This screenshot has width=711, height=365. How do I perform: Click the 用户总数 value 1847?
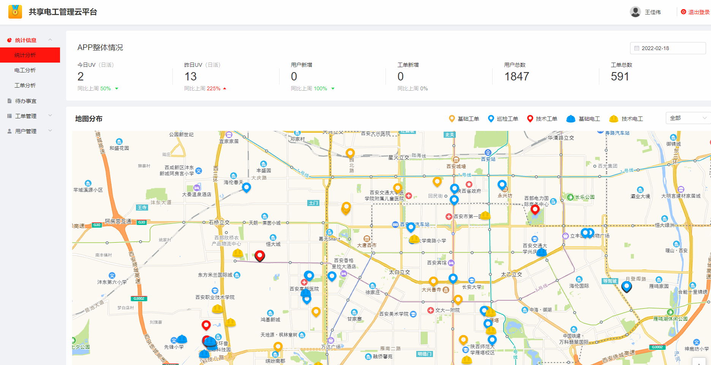517,77
